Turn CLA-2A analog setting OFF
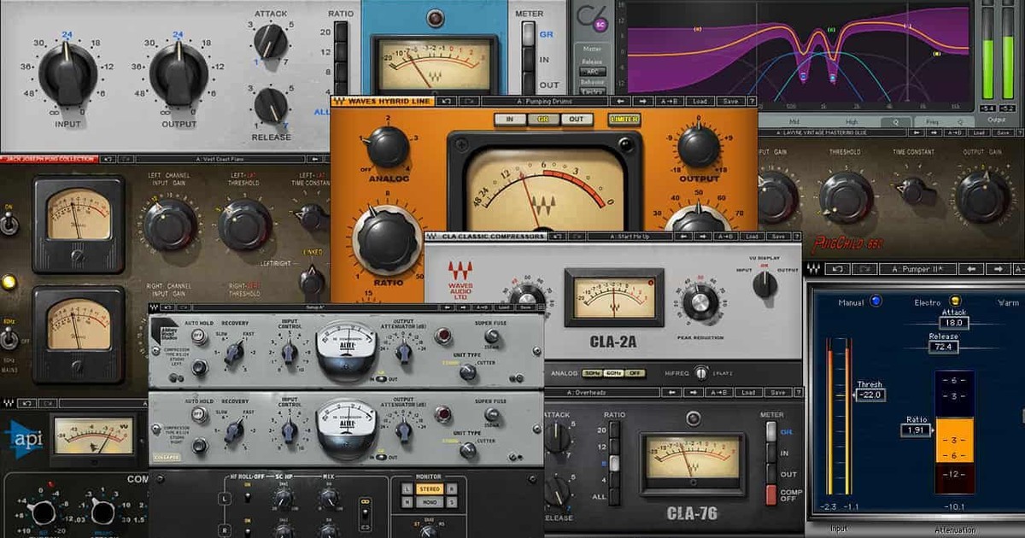Image resolution: width=1025 pixels, height=538 pixels. click(x=635, y=373)
